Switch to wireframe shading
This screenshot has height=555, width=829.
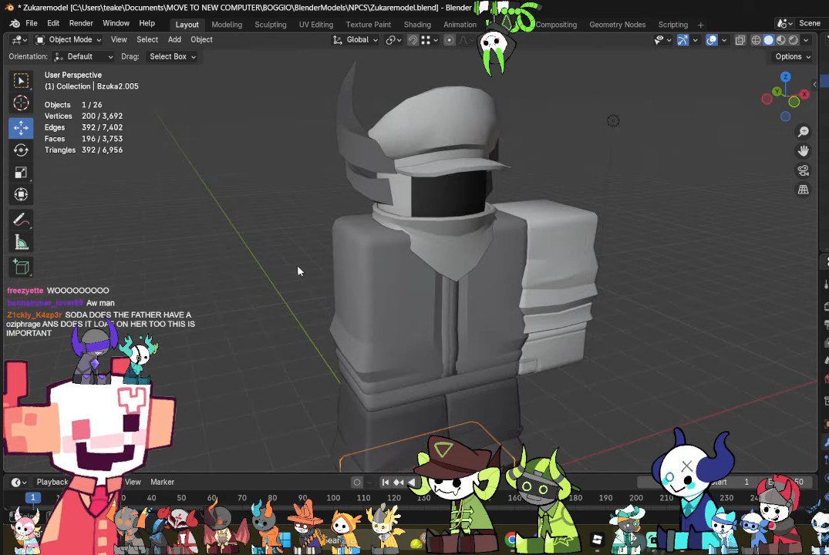pos(756,40)
